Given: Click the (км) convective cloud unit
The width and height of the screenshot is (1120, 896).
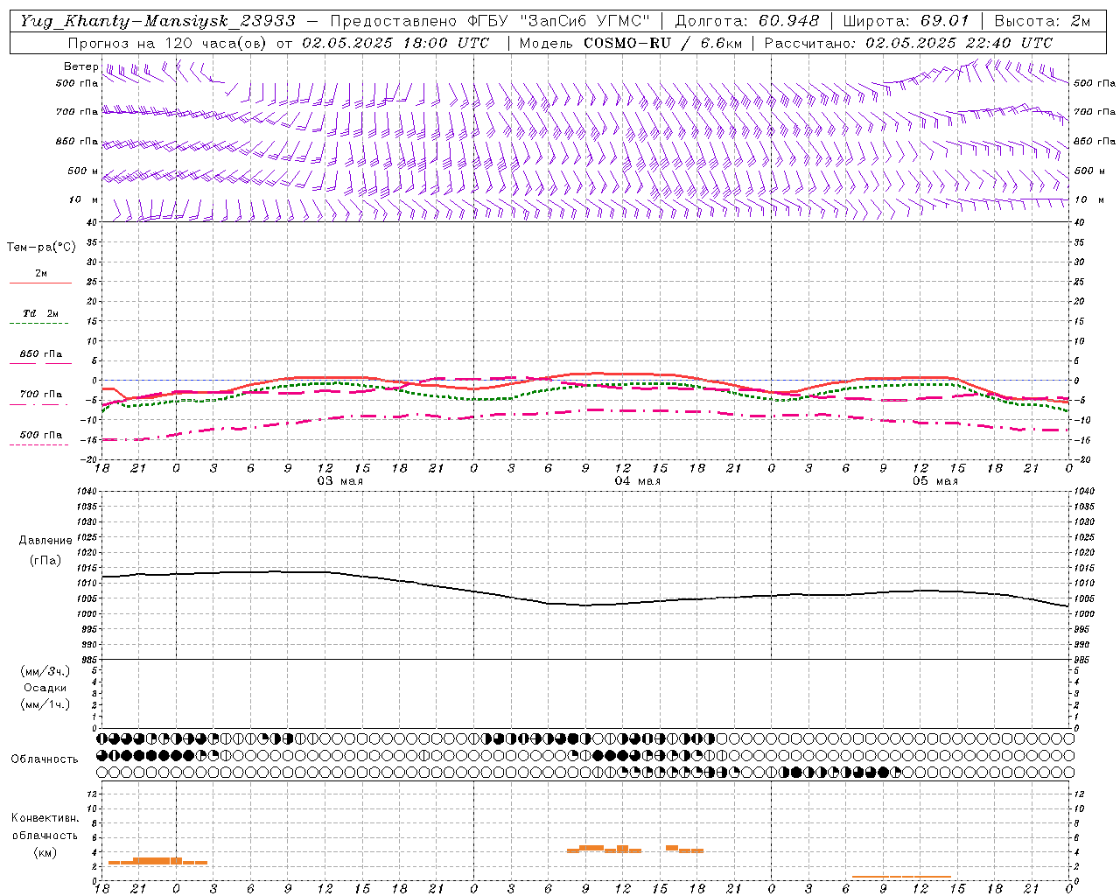Looking at the screenshot, I should [45, 852].
